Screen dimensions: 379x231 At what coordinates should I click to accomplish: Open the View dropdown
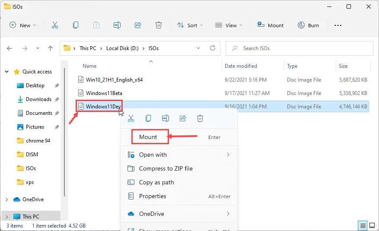tap(229, 25)
